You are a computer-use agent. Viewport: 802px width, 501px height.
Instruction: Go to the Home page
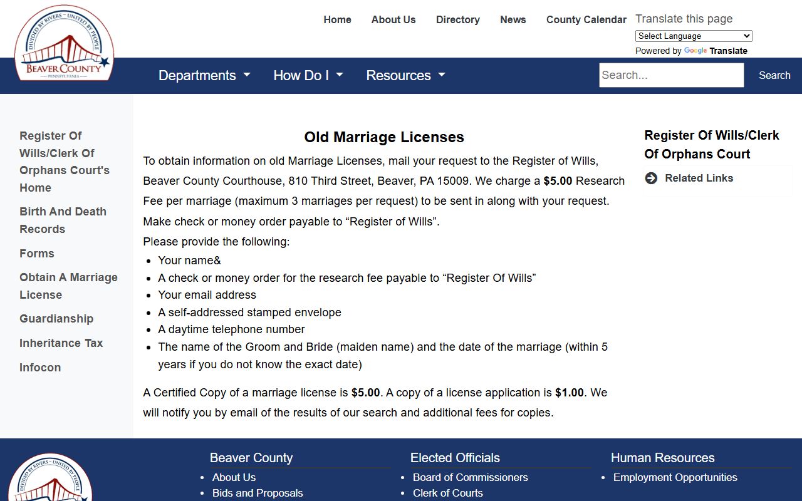click(337, 19)
